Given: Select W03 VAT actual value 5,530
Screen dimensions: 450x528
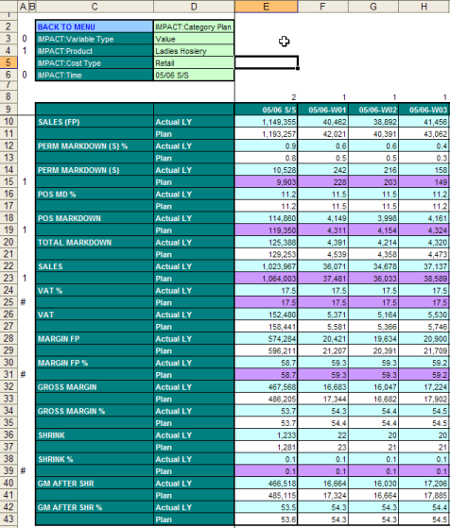Looking at the screenshot, I should (424, 315).
